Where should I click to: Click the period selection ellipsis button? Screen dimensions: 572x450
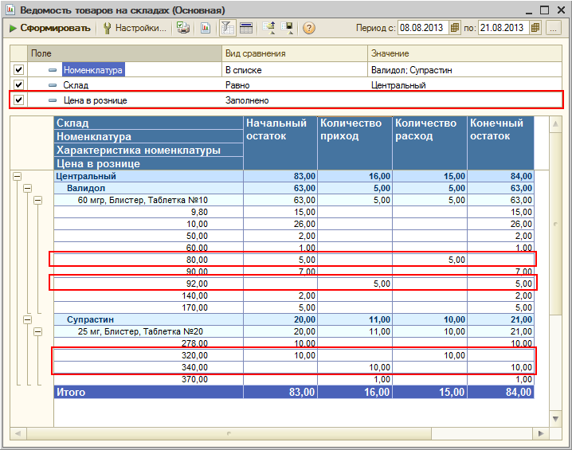point(553,28)
